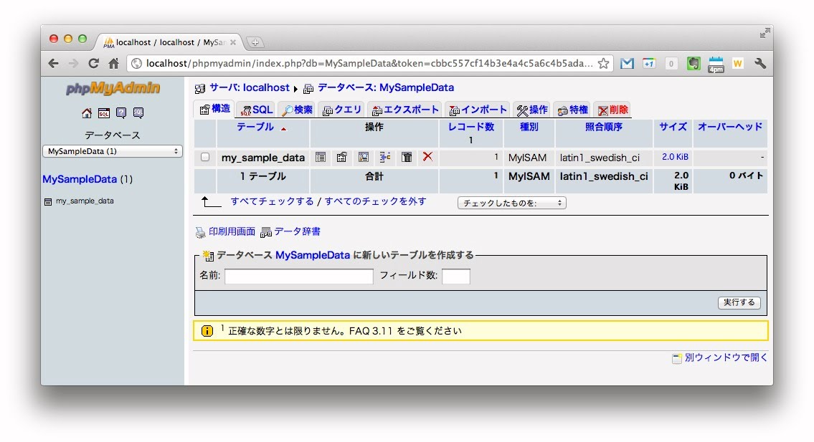Browse the my_sample_data table rows icon
Screen dimensions: 814x442
click(x=321, y=157)
